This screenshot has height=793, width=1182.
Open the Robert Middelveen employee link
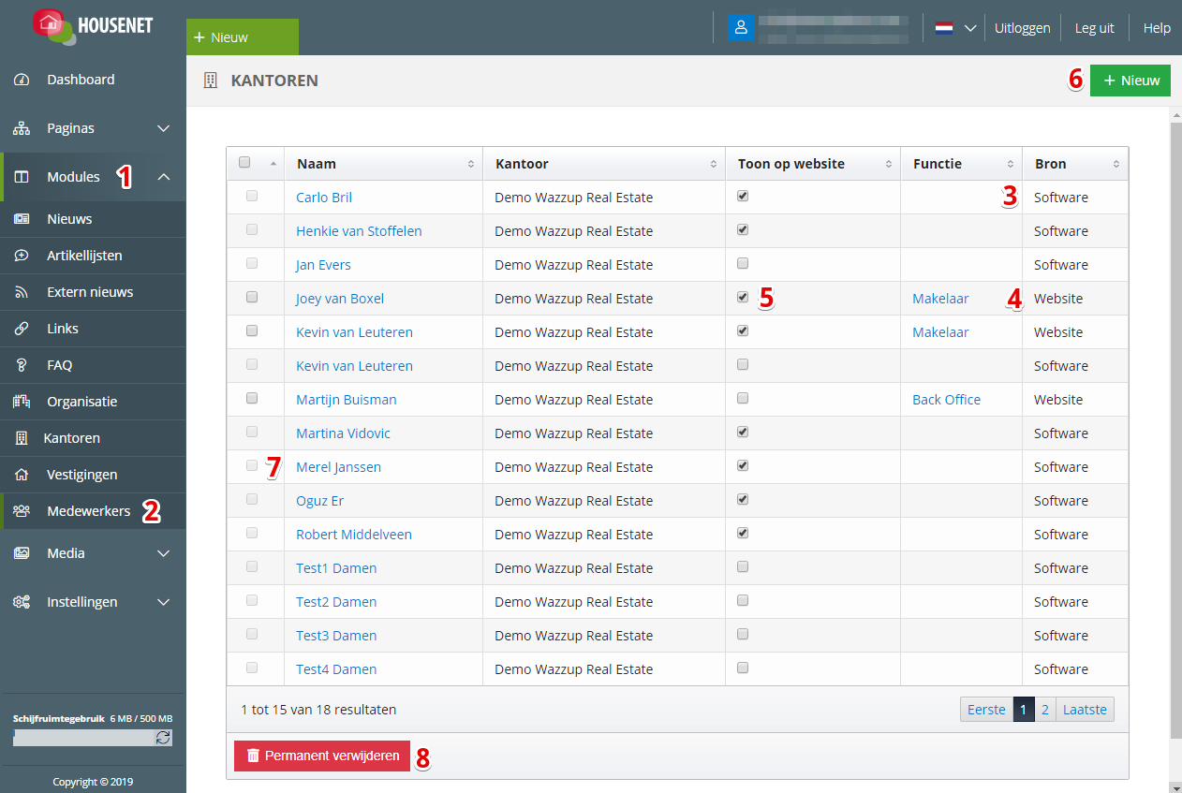354,535
